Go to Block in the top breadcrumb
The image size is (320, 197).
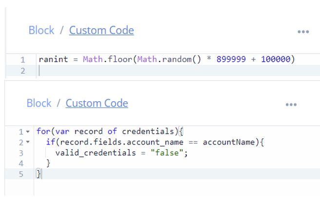coord(41,30)
